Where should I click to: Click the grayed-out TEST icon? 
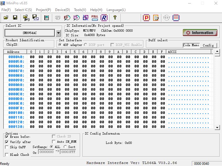[x=167, y=18]
